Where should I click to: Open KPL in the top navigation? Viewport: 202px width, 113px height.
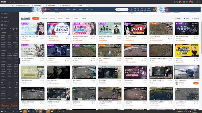[x=92, y=10]
